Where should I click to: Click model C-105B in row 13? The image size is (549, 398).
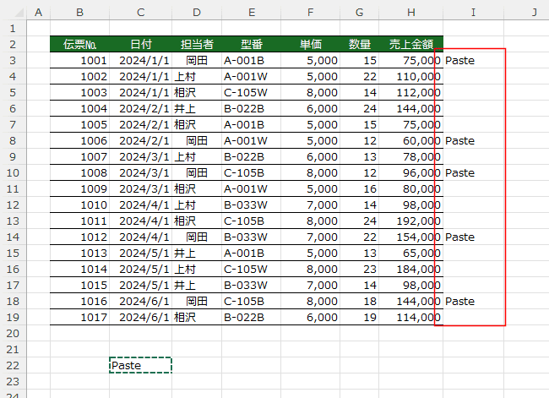(x=252, y=221)
